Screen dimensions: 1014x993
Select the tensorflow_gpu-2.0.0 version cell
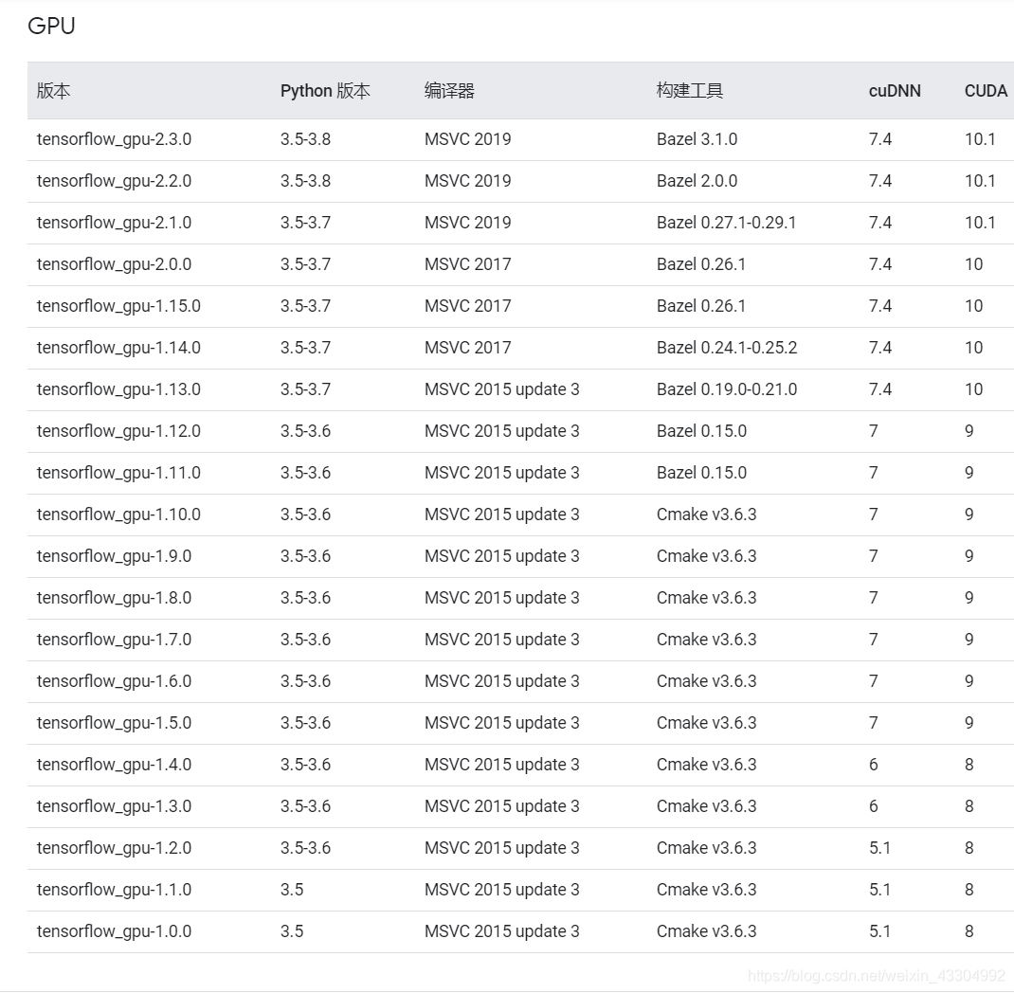click(114, 264)
